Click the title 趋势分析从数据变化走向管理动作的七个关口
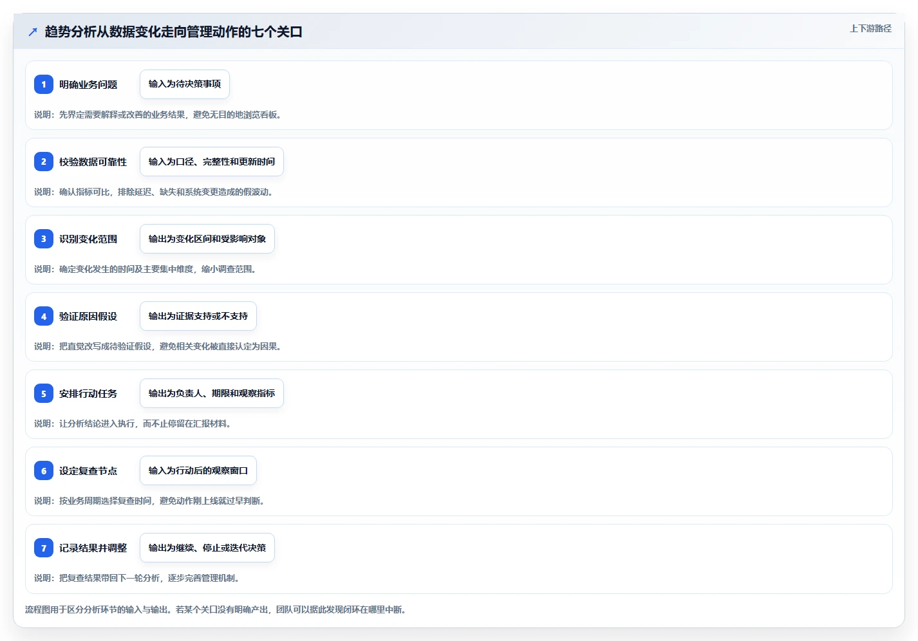Screen dimensions: 918x641 click(174, 32)
